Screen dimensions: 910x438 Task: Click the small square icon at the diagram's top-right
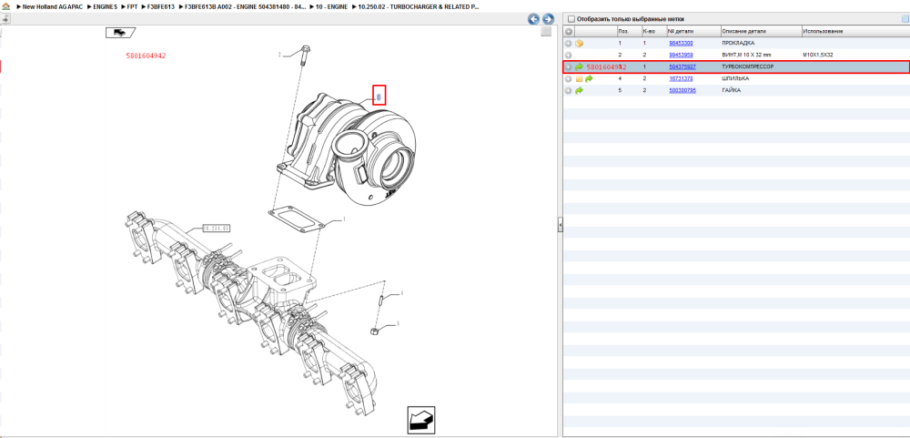point(545,31)
